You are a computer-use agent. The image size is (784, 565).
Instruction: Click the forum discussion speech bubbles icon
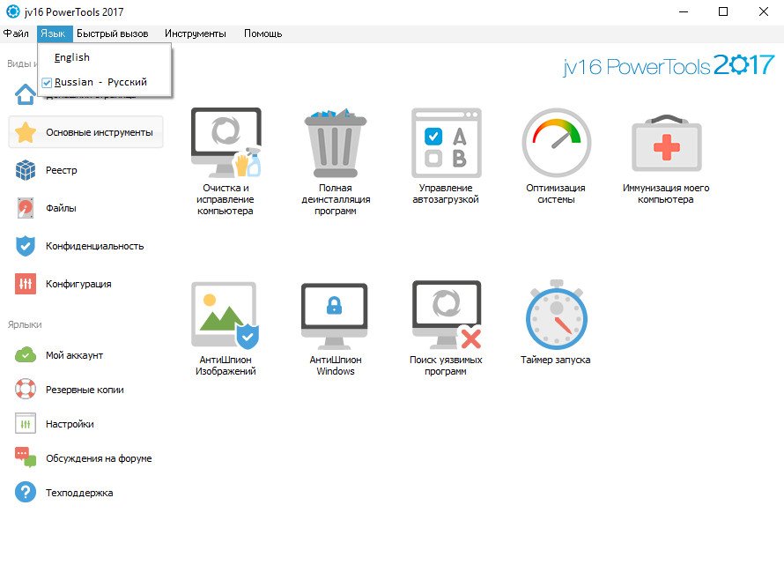pos(25,457)
